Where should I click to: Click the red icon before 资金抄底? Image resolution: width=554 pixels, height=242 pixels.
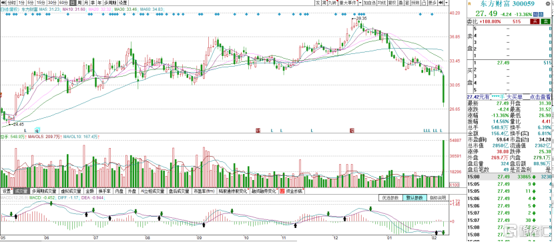tap(282, 191)
